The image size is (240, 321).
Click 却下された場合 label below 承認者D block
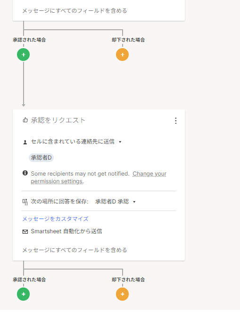click(x=128, y=279)
